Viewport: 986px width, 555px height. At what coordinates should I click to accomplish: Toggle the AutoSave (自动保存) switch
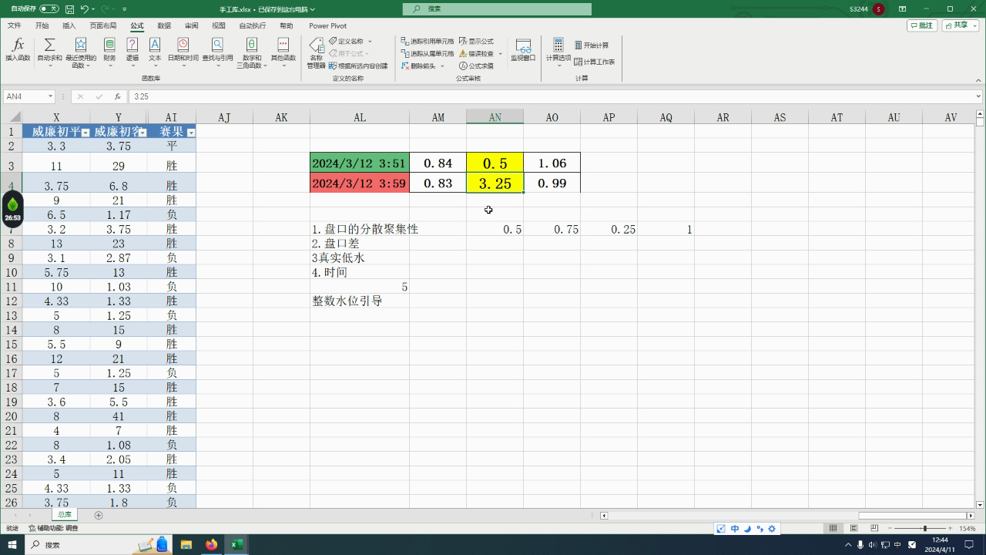[49, 9]
